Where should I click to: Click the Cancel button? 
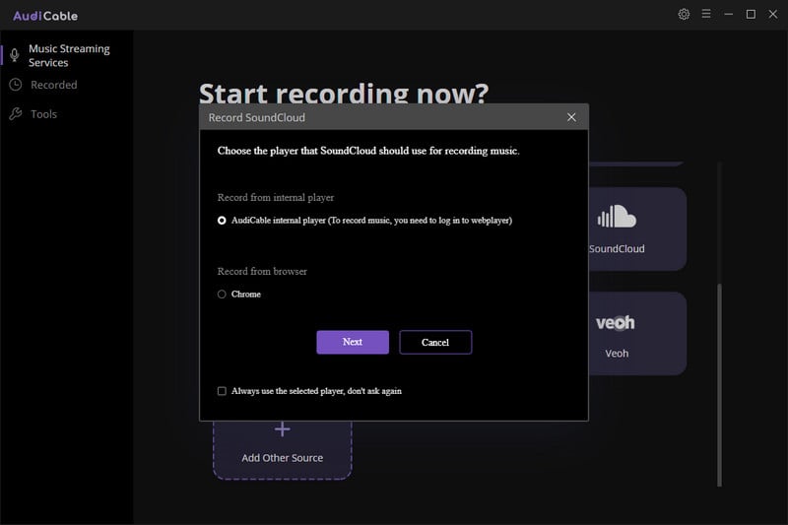click(x=435, y=342)
